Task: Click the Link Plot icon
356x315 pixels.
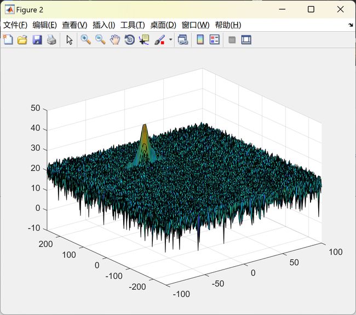Action: [183, 40]
